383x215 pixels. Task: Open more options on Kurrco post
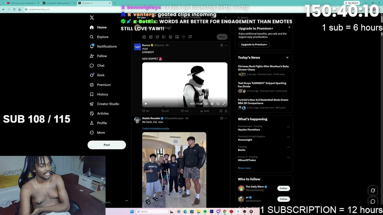pos(226,45)
